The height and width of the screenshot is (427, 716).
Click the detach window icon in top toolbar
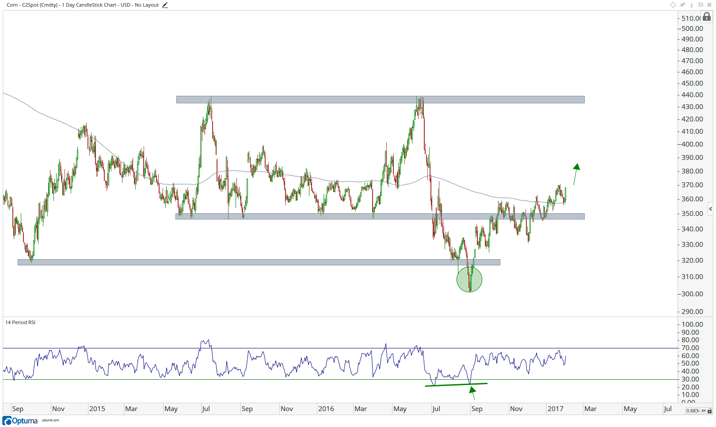tap(701, 5)
